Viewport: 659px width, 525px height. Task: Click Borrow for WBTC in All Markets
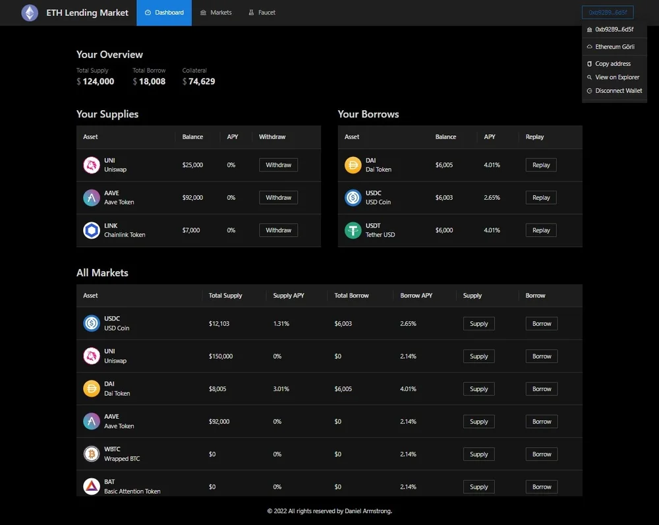click(x=542, y=454)
